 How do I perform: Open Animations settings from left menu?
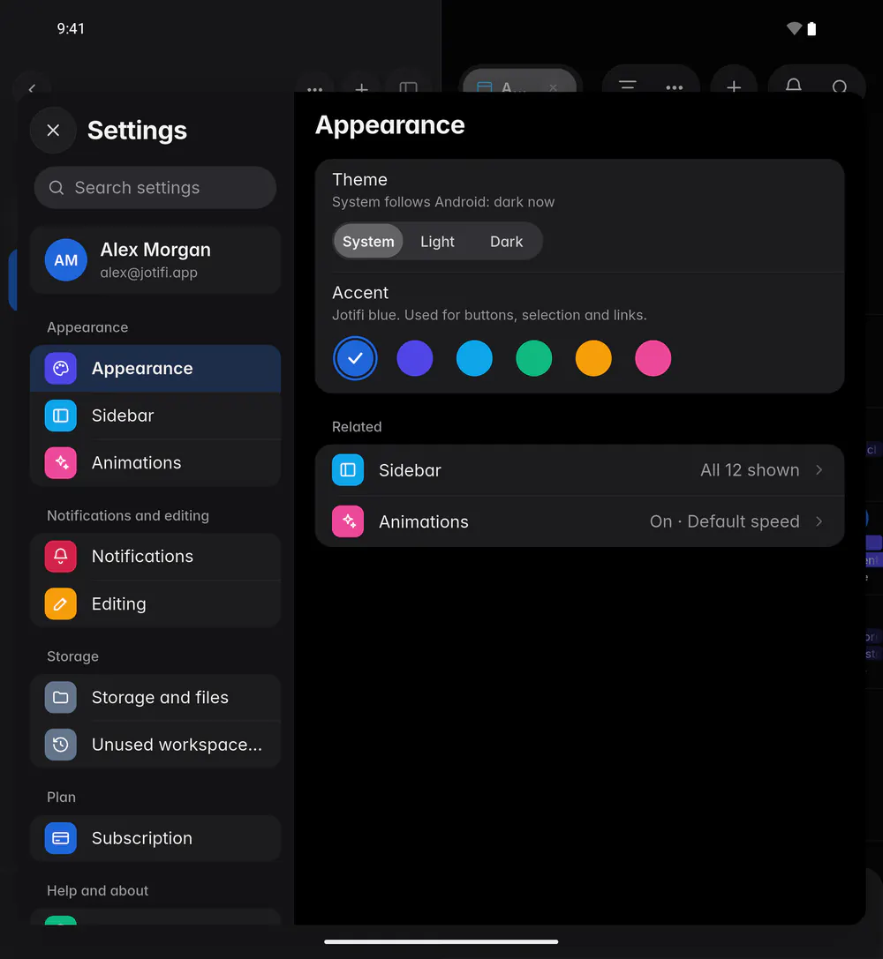(155, 462)
